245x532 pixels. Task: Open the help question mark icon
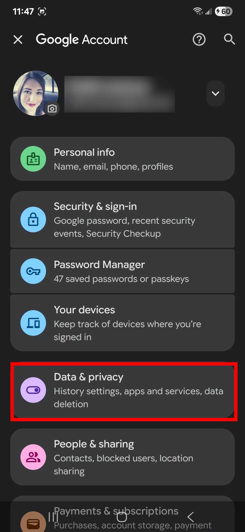(199, 39)
